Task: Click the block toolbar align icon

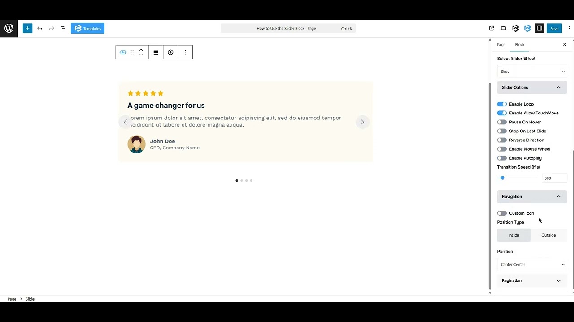Action: coord(156,52)
